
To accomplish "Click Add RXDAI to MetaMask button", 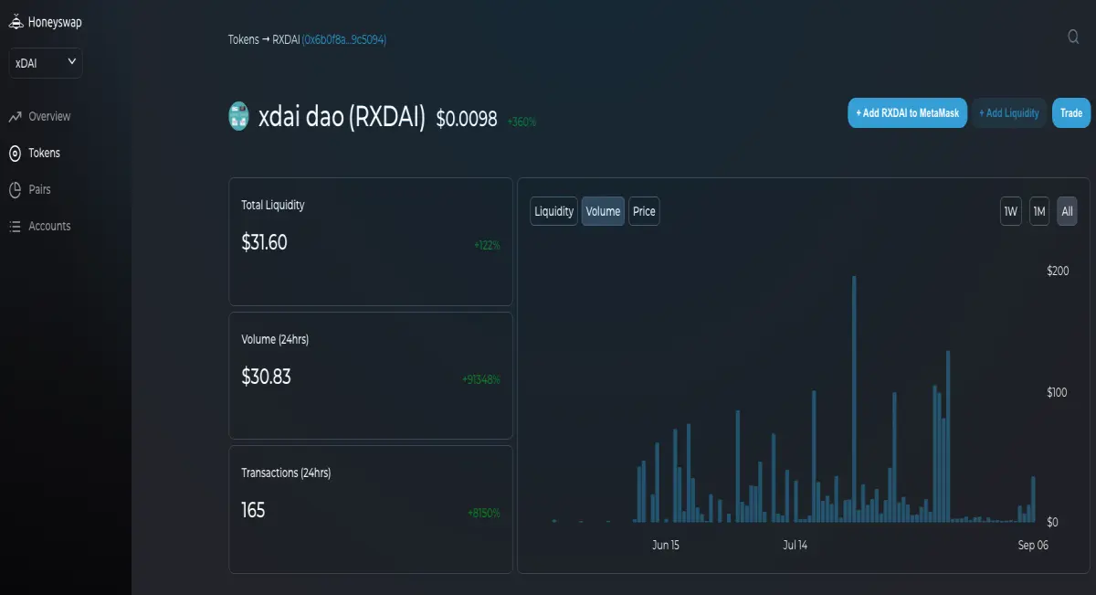I will pos(907,113).
